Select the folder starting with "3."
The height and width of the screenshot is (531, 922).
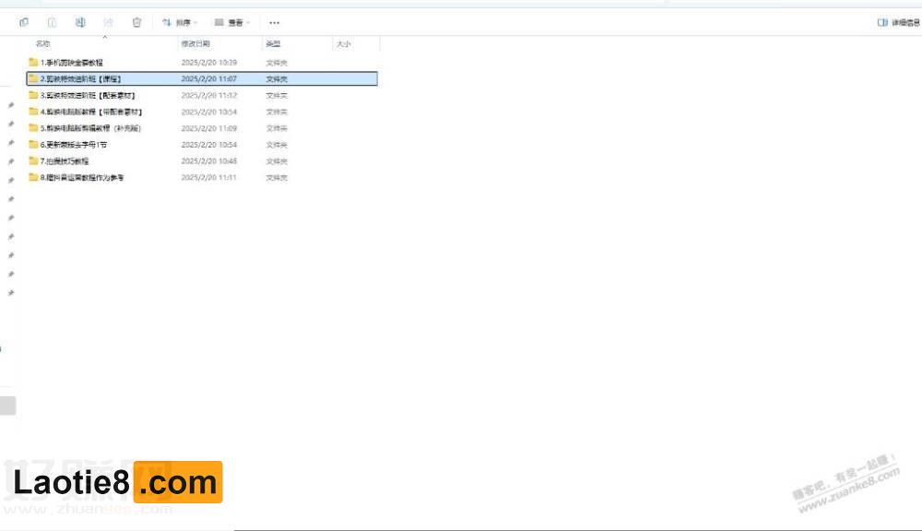coord(88,95)
